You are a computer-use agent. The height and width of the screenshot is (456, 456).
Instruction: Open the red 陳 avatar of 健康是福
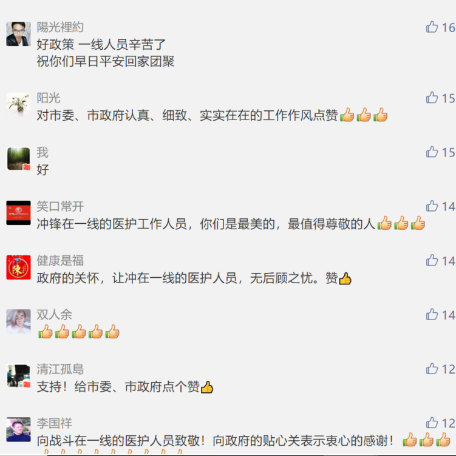(x=18, y=267)
